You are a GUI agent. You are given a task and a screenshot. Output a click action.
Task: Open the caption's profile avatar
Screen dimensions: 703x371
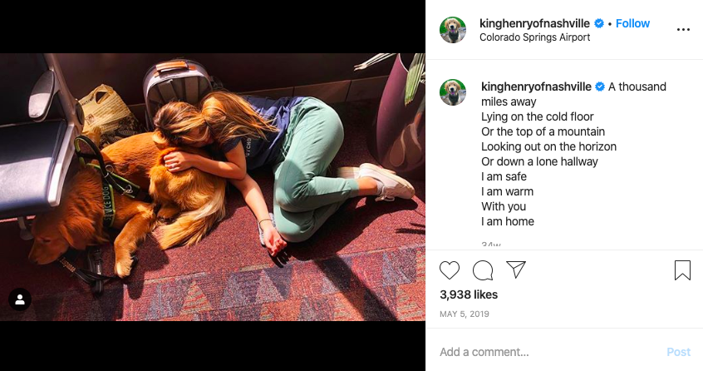coord(452,92)
